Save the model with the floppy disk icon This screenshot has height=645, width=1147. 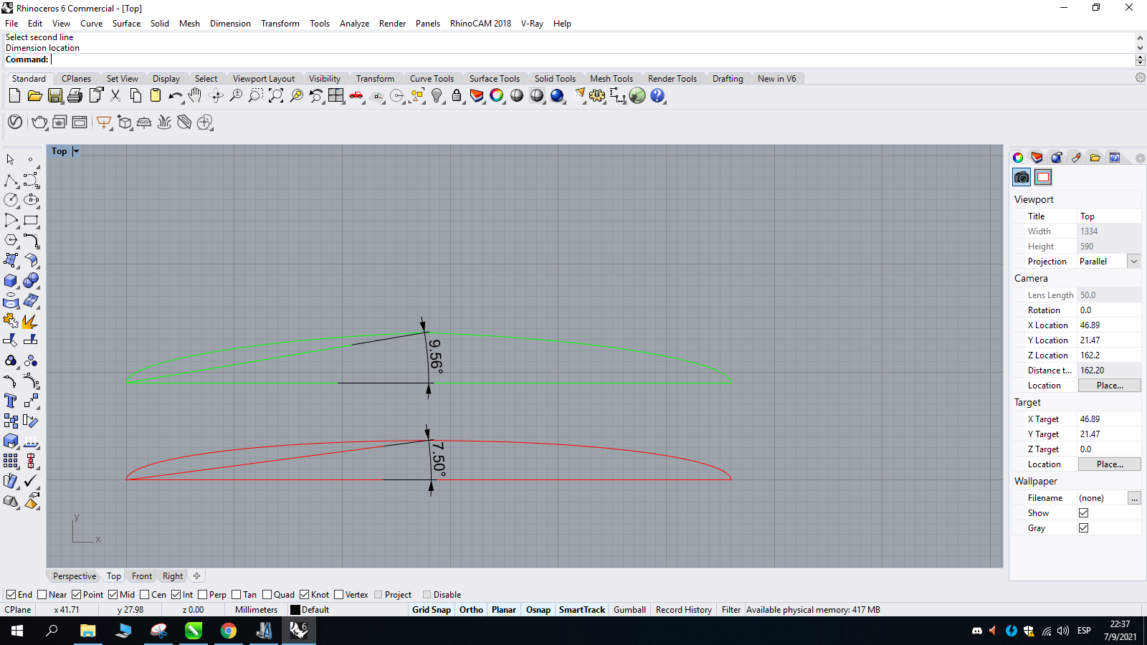coord(54,95)
